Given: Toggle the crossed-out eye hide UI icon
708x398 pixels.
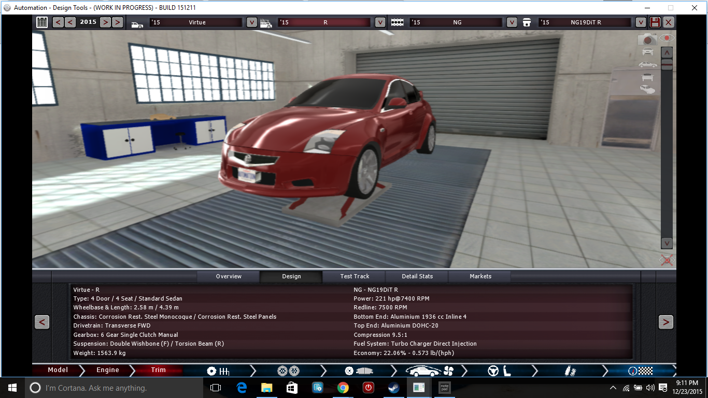Looking at the screenshot, I should [667, 260].
